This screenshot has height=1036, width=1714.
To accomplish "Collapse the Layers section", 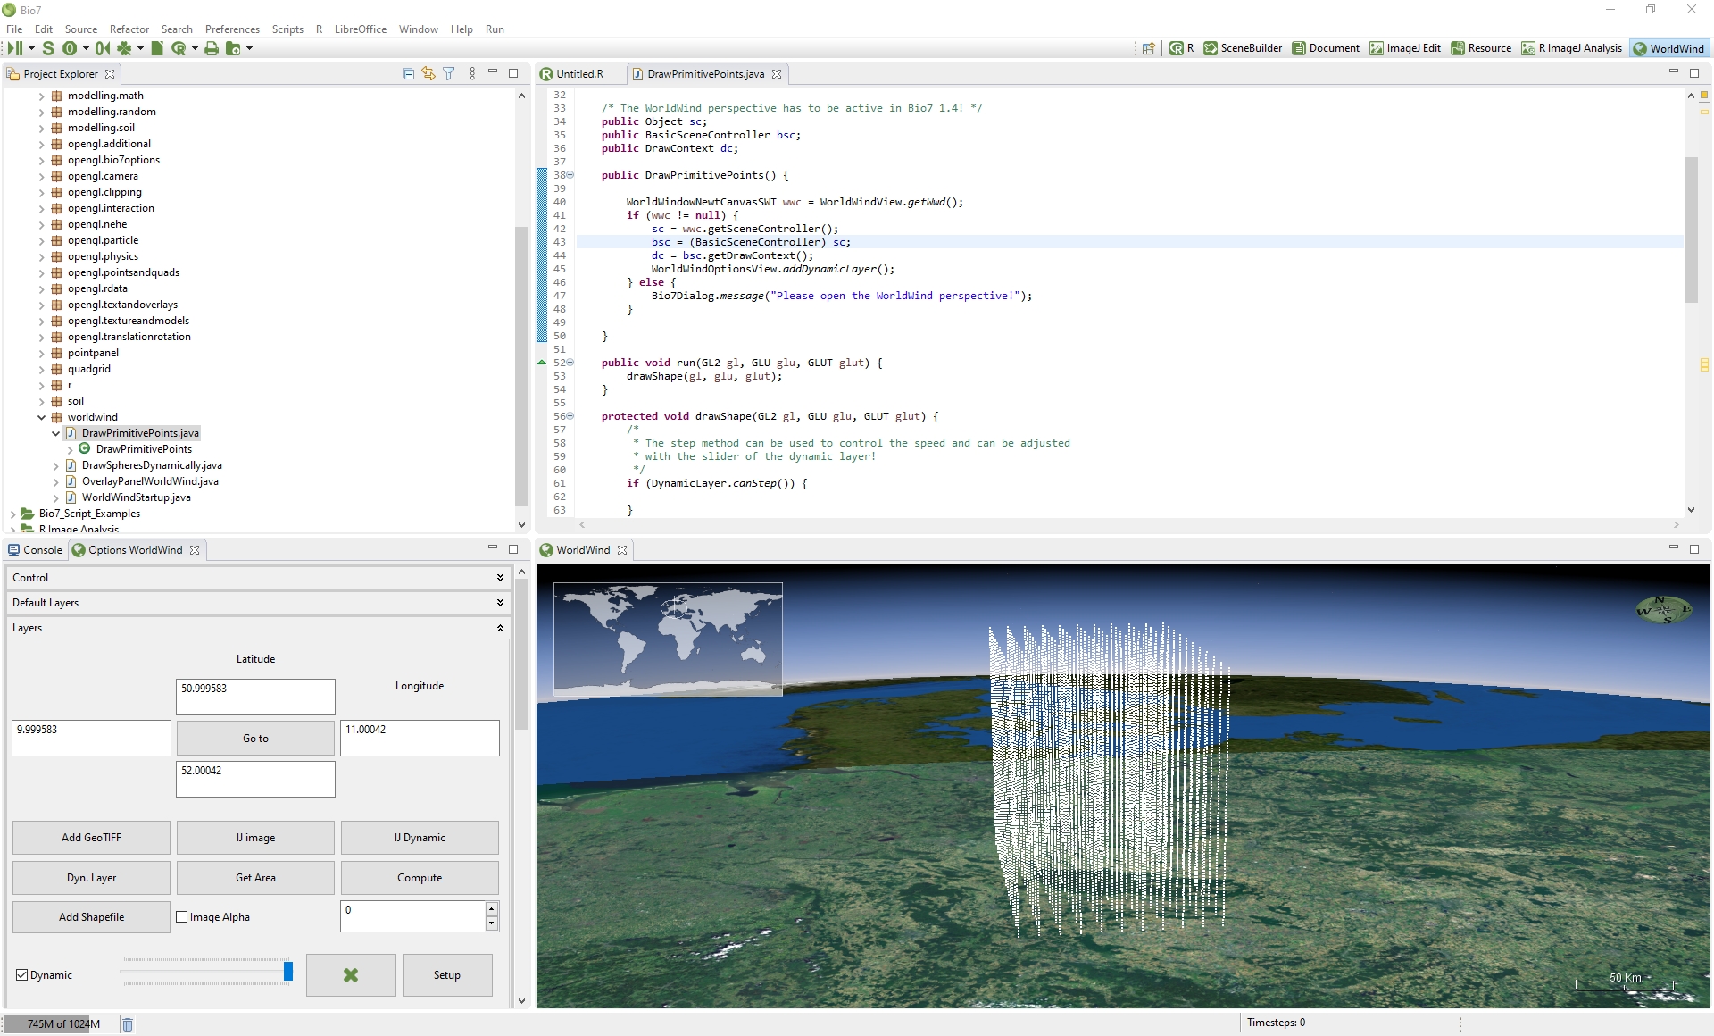I will point(258,628).
